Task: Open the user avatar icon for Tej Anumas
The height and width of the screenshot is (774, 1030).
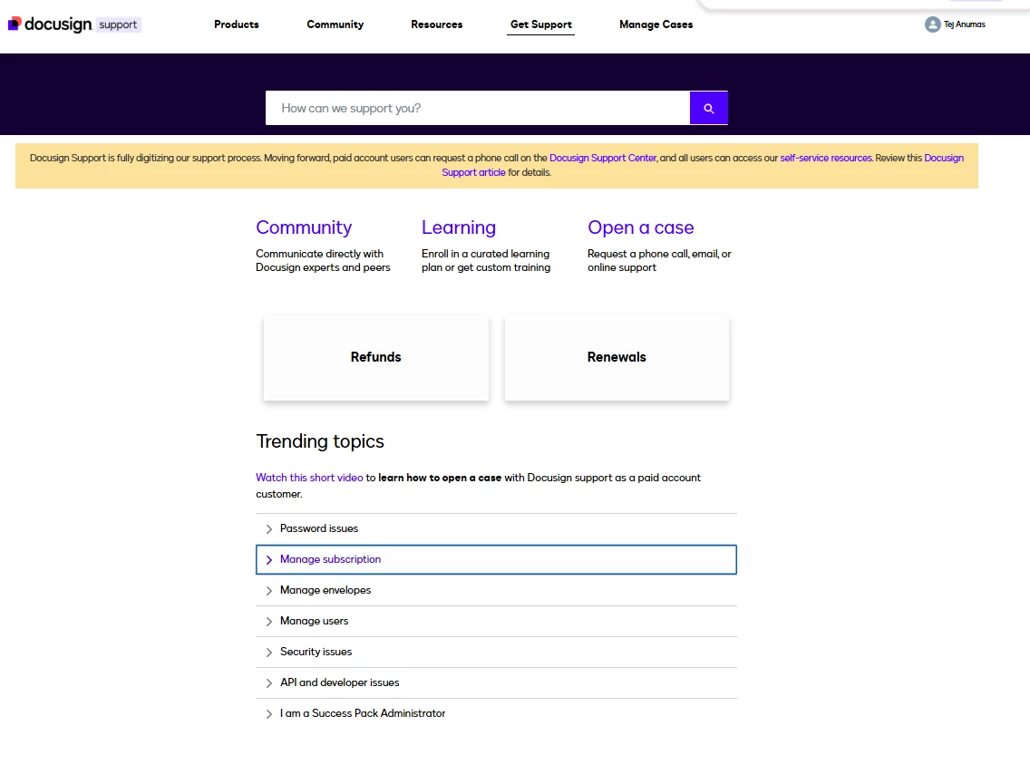Action: point(932,24)
